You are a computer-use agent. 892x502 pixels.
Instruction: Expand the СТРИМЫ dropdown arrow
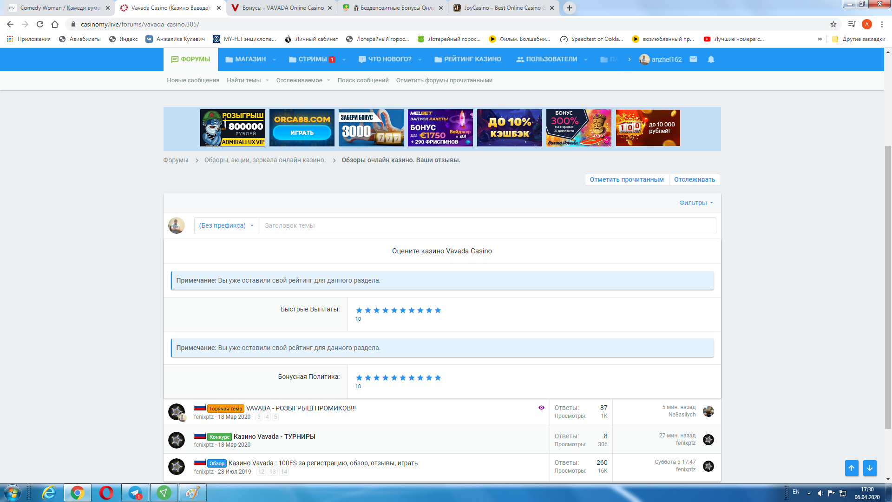pos(344,59)
